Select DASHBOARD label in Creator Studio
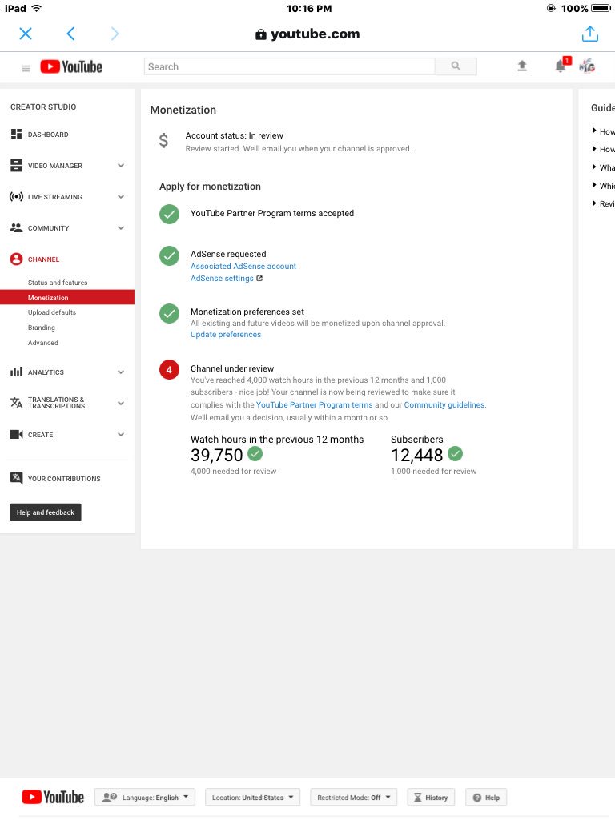 48,135
